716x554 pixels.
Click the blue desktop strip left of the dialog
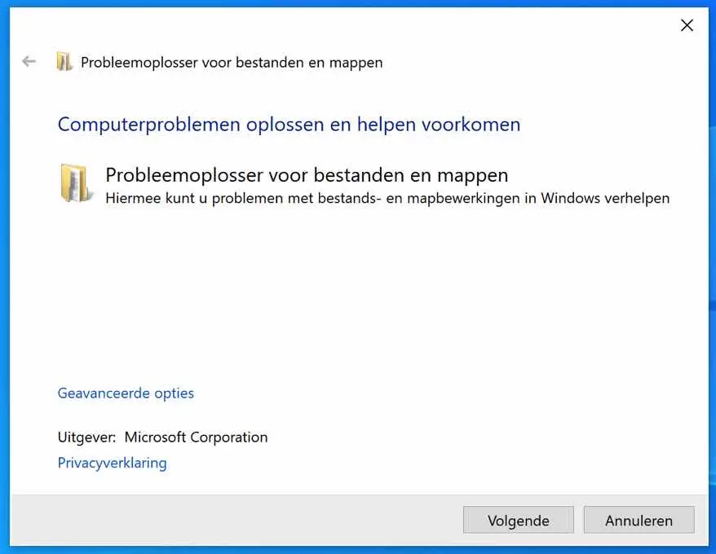[x=5, y=274]
